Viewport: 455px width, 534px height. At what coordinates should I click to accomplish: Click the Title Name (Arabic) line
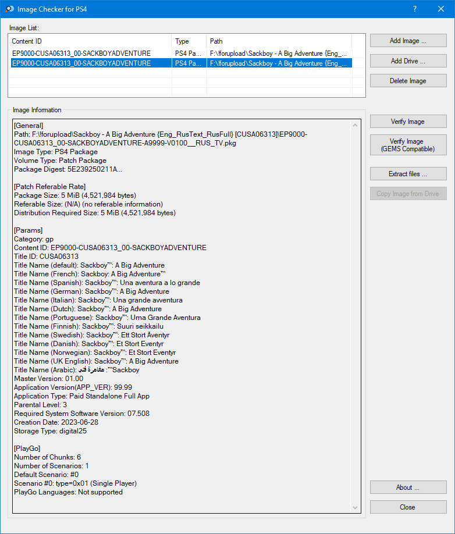77,370
